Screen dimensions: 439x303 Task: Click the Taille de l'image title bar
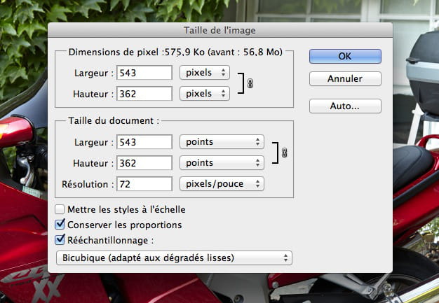[220, 30]
